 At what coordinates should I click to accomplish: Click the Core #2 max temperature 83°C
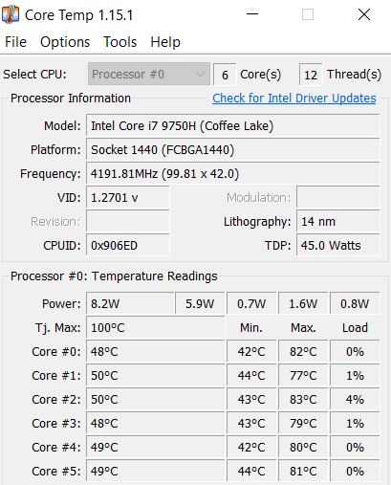pos(303,399)
